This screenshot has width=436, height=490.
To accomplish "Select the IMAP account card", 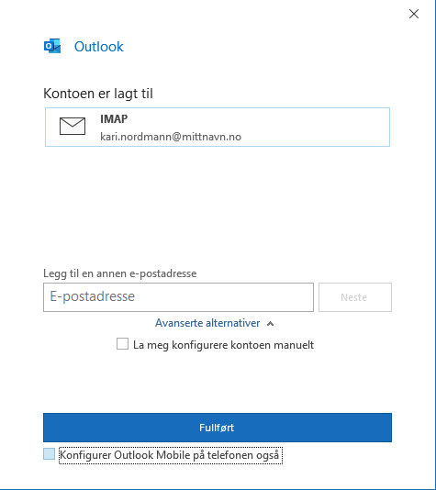I will point(218,127).
